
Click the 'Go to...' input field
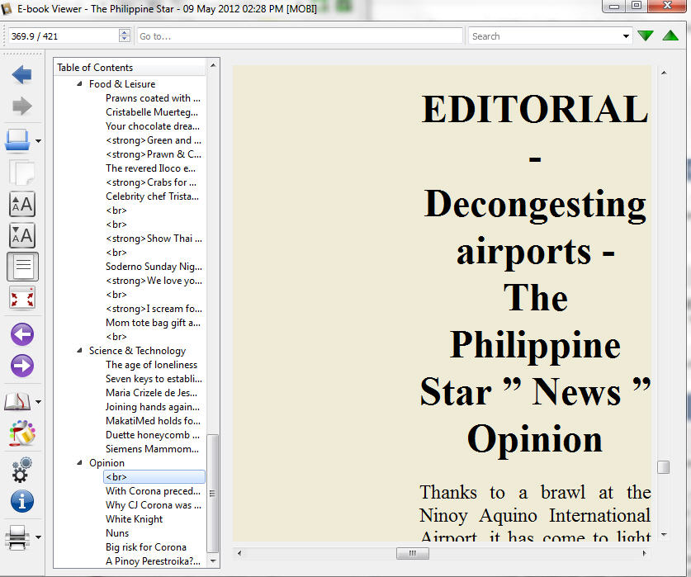[299, 36]
